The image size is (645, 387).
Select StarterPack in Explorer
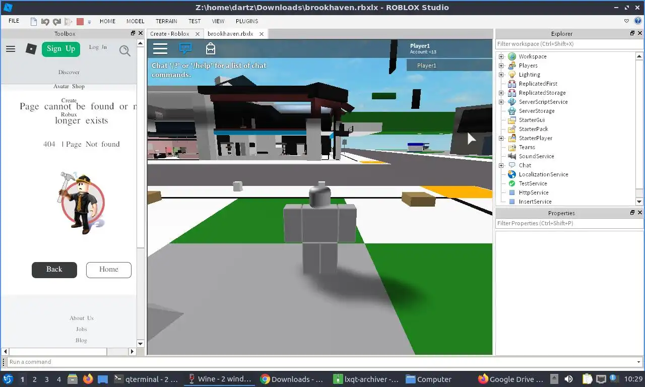[533, 129]
